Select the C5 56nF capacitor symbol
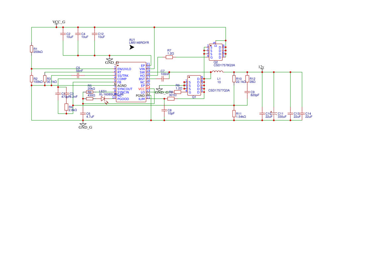This screenshot has height=275, width=388. [78, 75]
